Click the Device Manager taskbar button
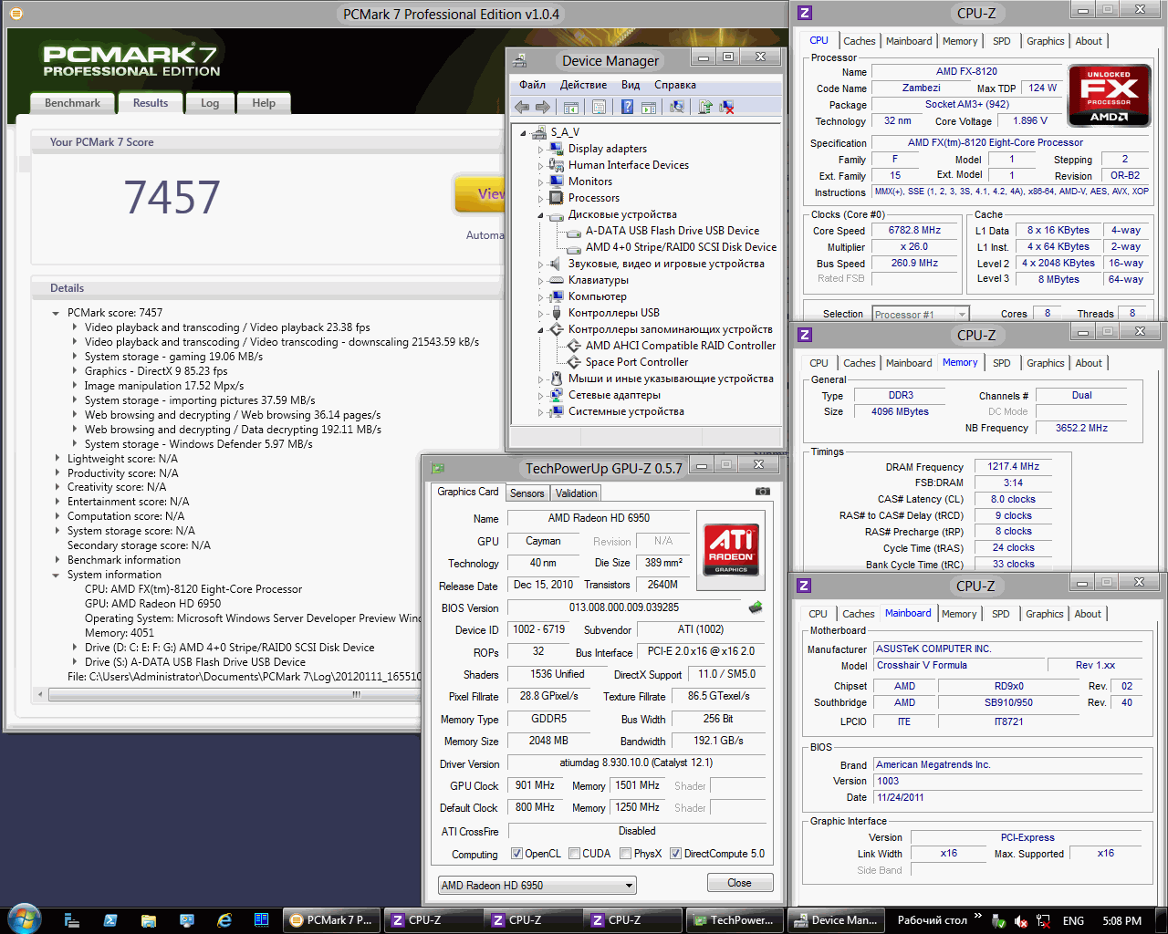 [x=836, y=920]
